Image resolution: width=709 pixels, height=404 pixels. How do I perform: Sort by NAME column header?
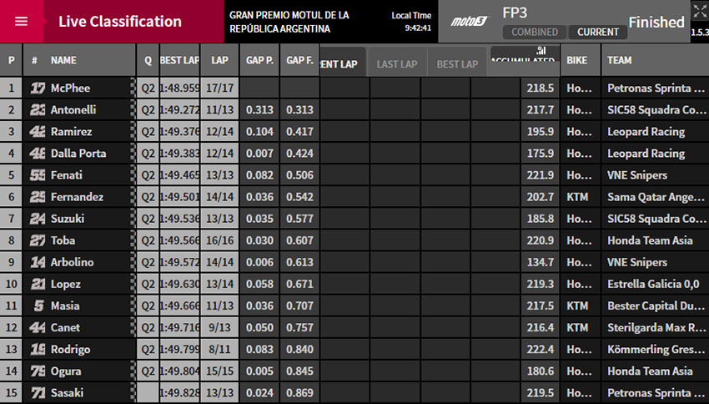pos(63,60)
